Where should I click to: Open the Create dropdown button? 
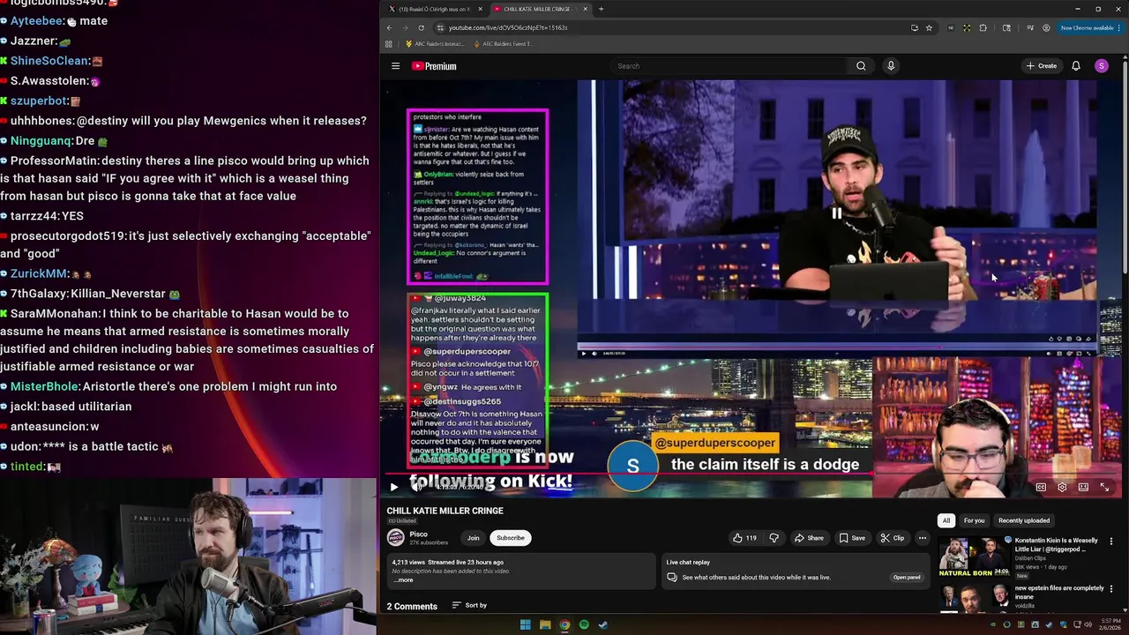[x=1041, y=66]
